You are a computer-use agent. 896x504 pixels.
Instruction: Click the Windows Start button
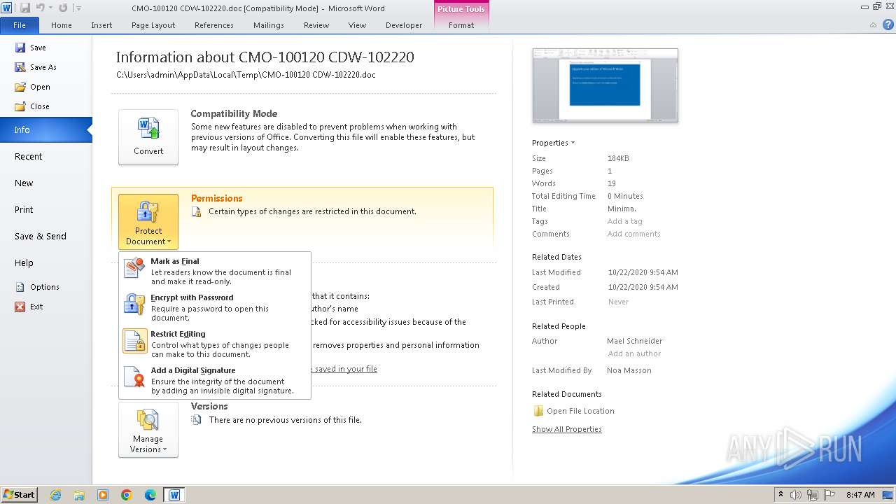point(20,494)
